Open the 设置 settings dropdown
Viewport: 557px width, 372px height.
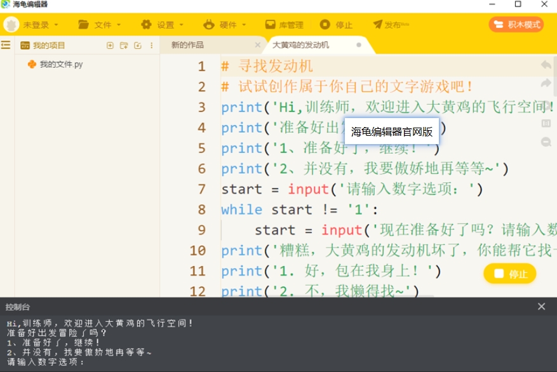(163, 25)
